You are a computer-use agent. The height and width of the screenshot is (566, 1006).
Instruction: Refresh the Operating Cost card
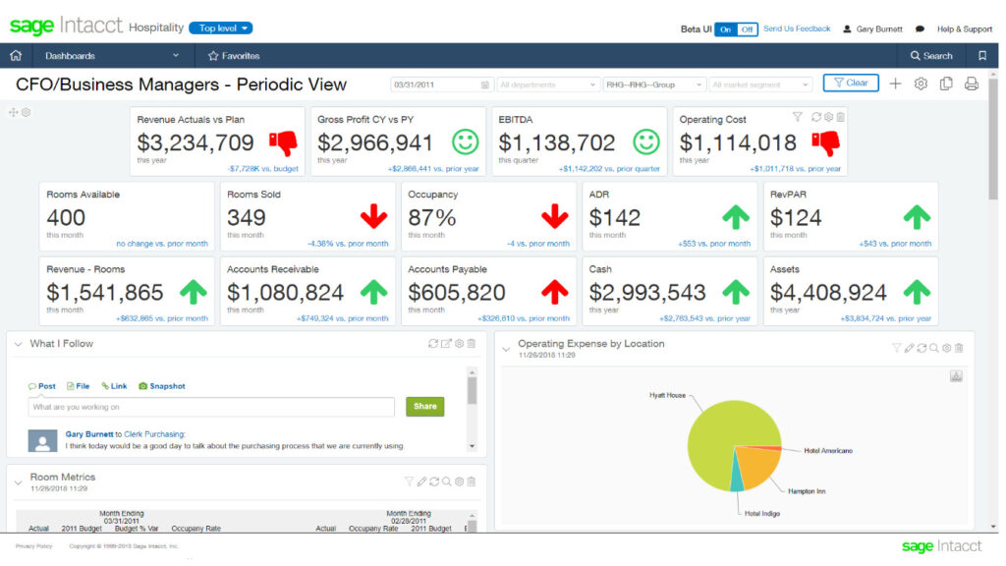(816, 117)
